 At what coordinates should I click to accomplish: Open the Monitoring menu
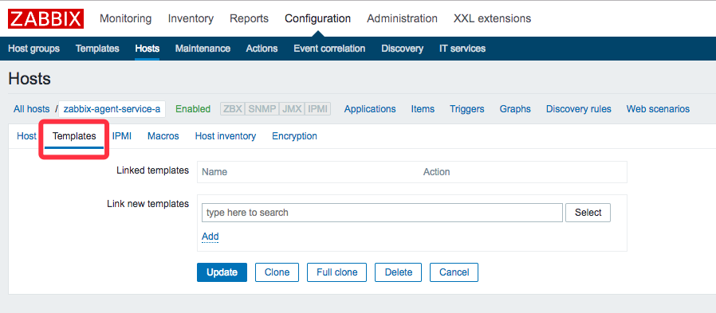pos(125,18)
